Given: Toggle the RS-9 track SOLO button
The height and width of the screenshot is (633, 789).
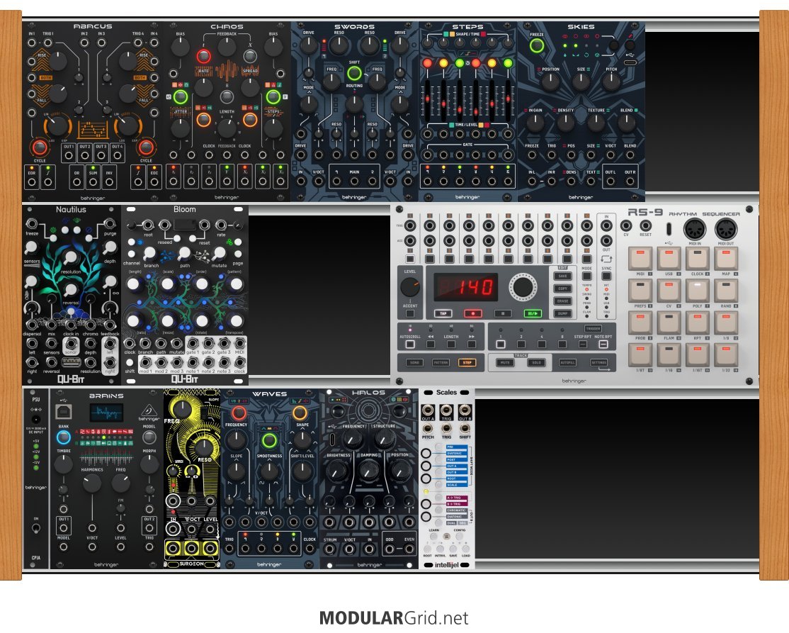Looking at the screenshot, I should 536,363.
